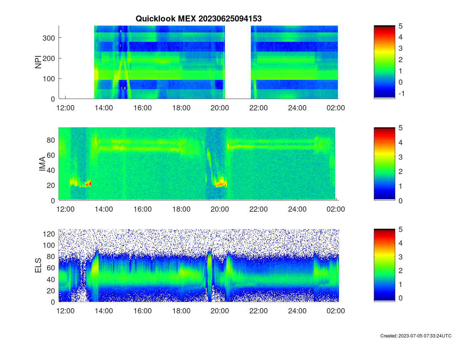
Task: Click the 120 tick on ELS y-axis
Action: [49, 234]
